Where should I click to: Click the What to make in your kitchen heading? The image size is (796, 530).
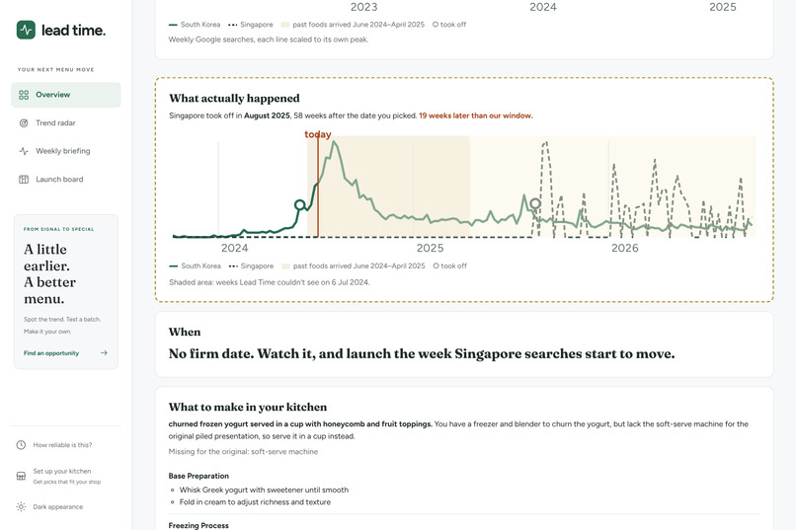(248, 408)
